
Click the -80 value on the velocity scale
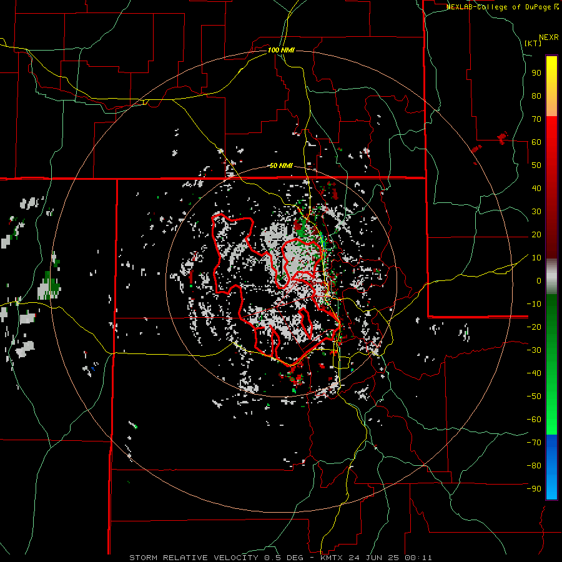(534, 466)
